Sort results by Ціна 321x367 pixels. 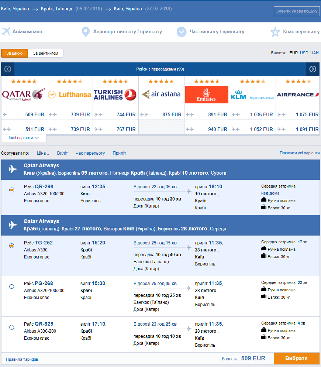tap(43, 153)
